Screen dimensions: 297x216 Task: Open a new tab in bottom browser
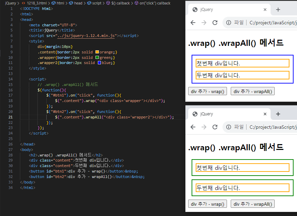(278, 114)
